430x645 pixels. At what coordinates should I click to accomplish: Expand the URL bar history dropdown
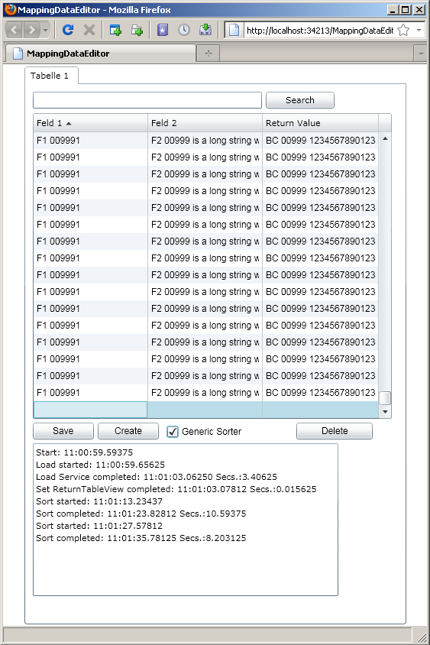pyautogui.click(x=419, y=30)
